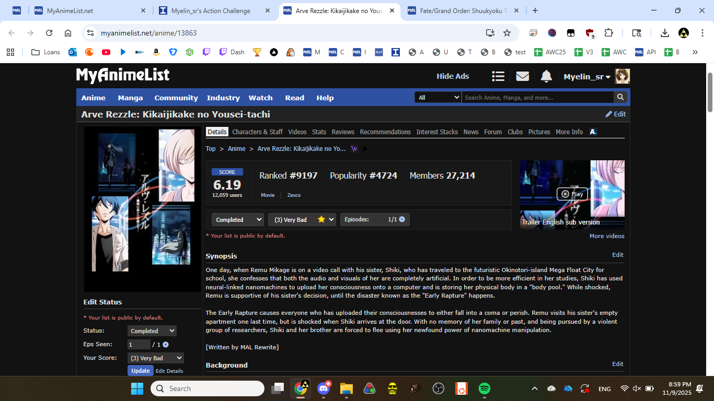This screenshot has height=401, width=714.
Task: Open Chrome downloads icon
Action: click(665, 33)
